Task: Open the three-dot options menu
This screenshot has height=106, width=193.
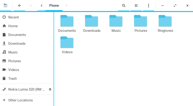Action: (x=148, y=6)
